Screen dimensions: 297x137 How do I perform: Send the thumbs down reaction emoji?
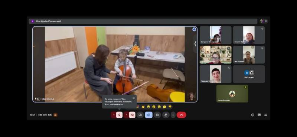click(x=170, y=107)
